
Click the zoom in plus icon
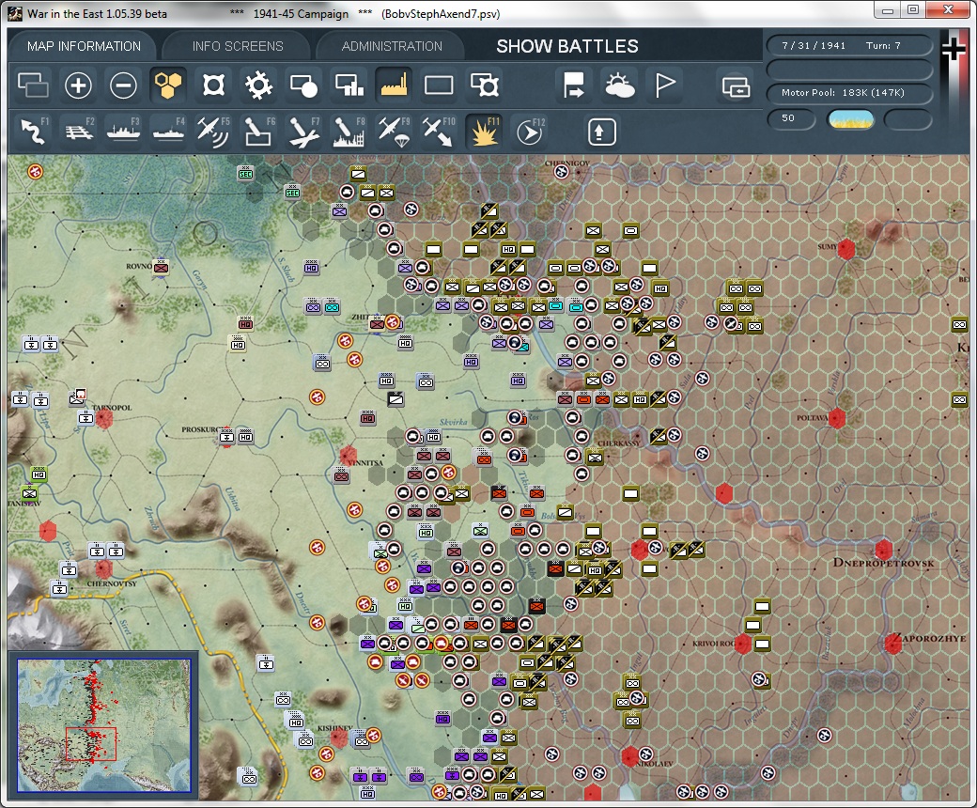[x=78, y=85]
